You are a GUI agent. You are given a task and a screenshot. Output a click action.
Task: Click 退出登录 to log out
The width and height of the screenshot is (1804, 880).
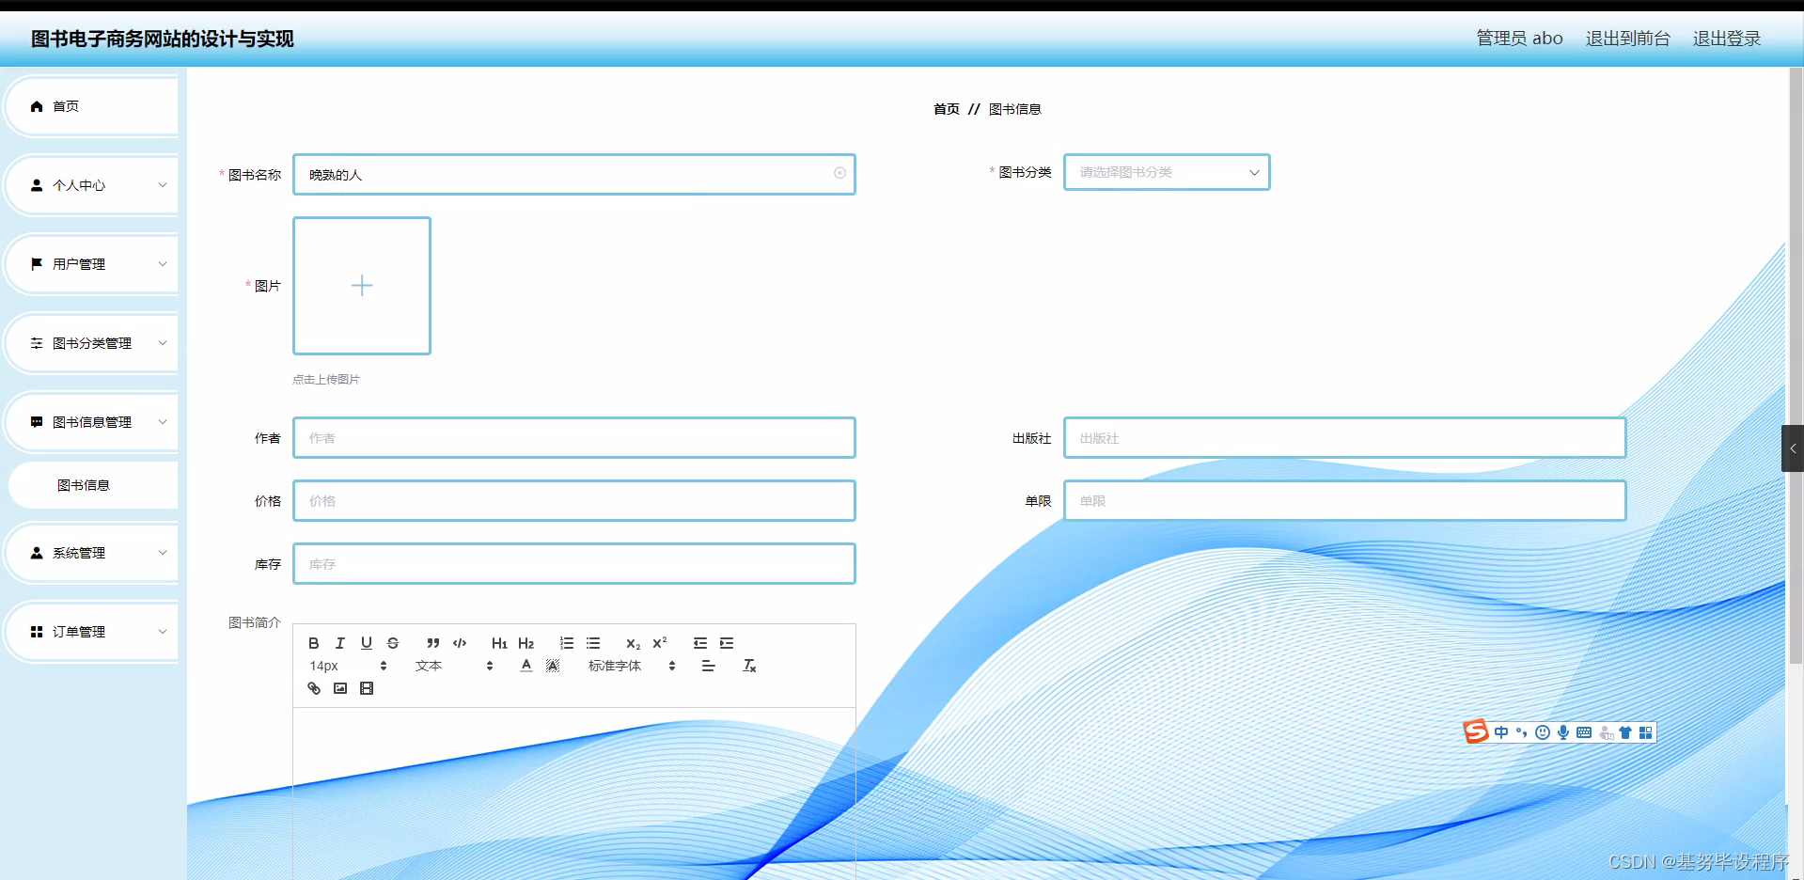[1726, 38]
